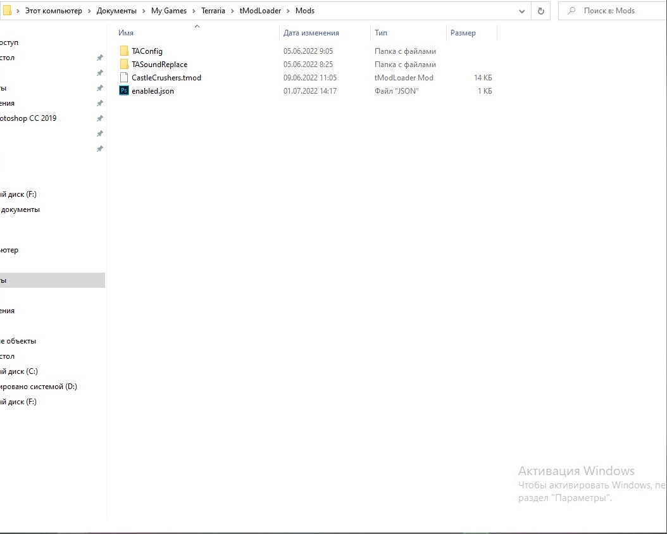Select the TASoundReplace folder name

(x=159, y=64)
